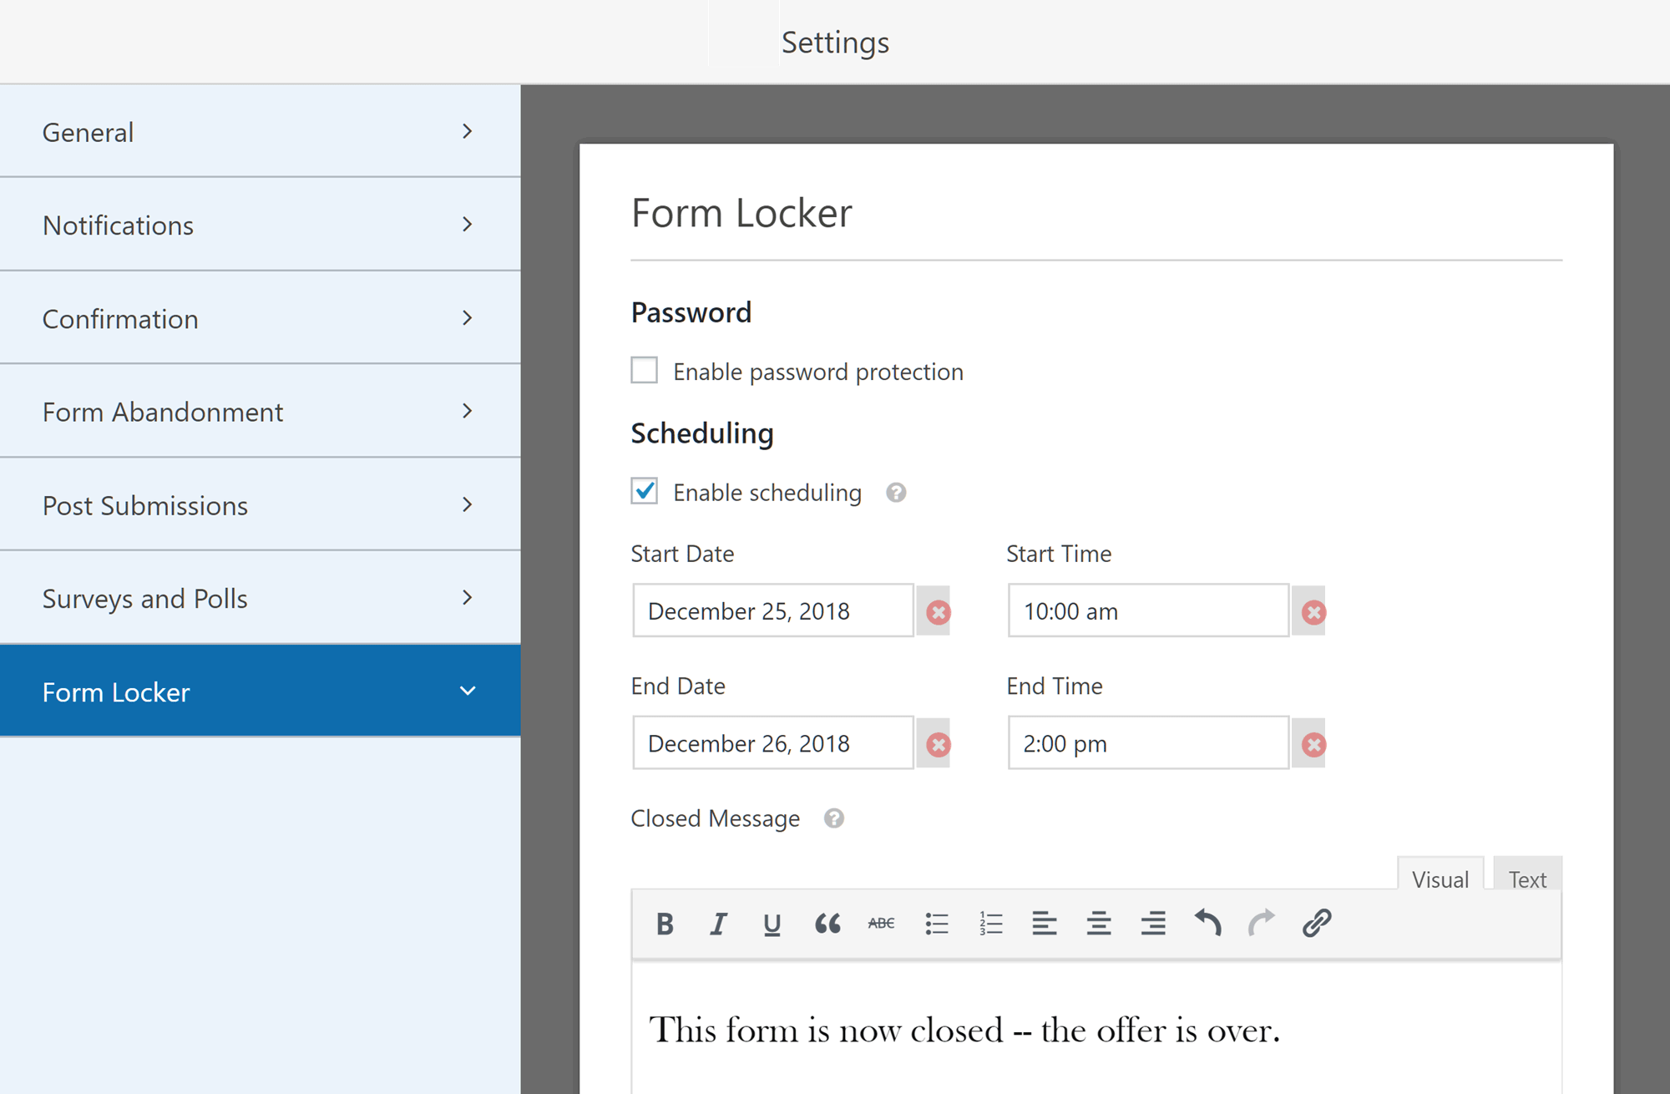This screenshot has height=1094, width=1670.
Task: Enable password protection checkbox
Action: (x=645, y=371)
